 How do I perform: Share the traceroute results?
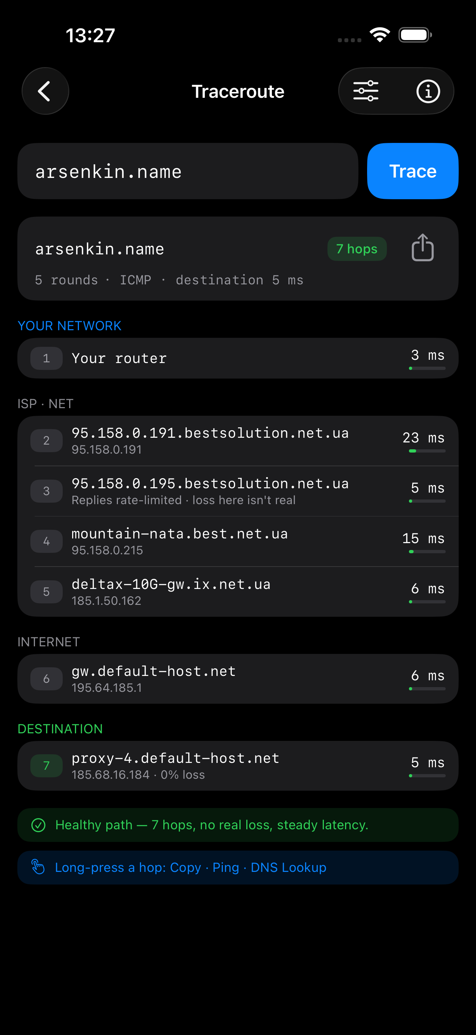pos(423,248)
